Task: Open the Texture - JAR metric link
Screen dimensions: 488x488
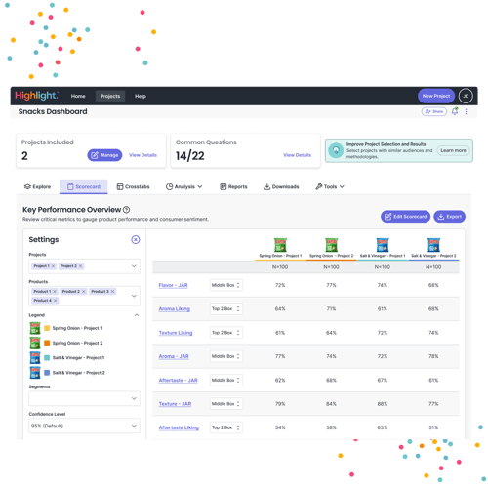Action: pos(175,404)
